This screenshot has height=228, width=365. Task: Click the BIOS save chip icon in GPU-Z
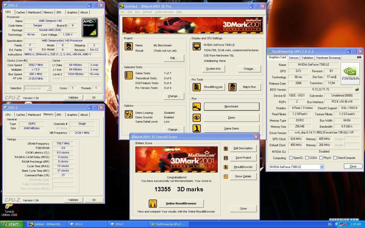pyautogui.click(x=357, y=90)
